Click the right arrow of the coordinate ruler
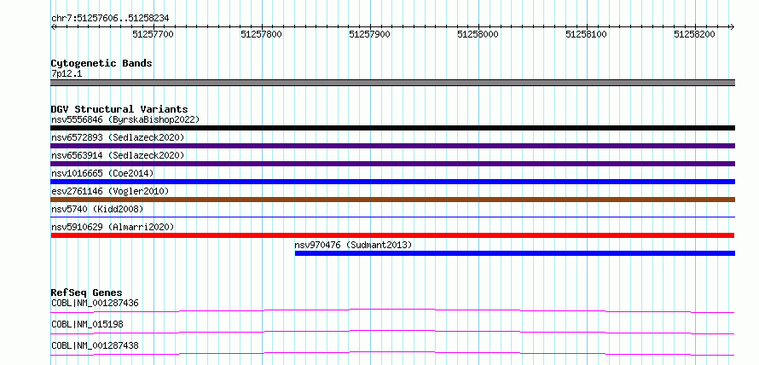The image size is (759, 365). (733, 26)
